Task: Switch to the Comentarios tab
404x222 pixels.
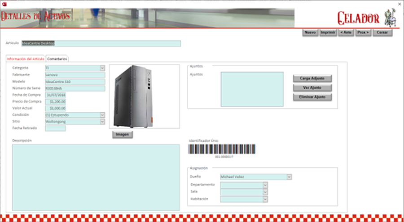Action: (57, 59)
